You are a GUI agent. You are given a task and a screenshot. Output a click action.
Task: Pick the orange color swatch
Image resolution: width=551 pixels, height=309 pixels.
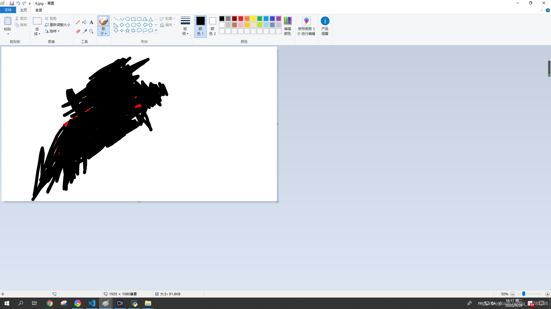(x=247, y=19)
